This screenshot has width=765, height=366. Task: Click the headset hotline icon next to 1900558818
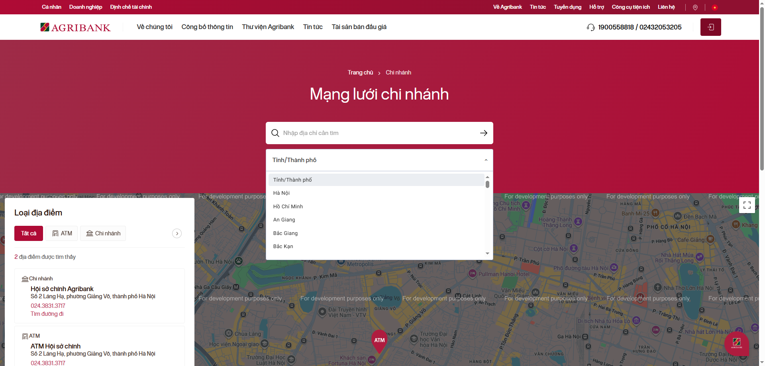[x=590, y=27]
